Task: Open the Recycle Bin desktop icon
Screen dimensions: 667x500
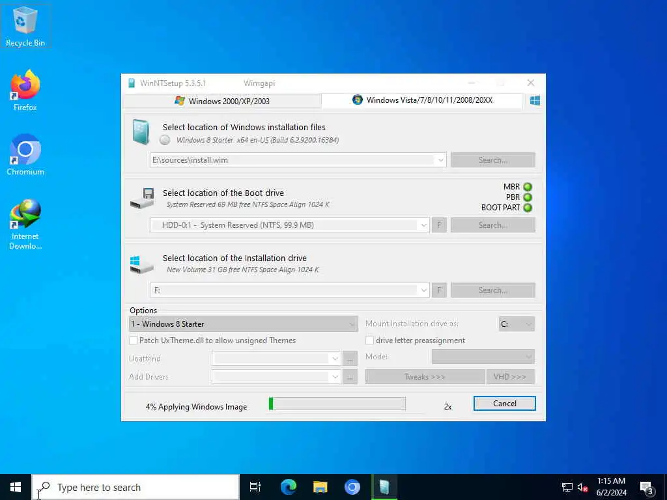Action: (x=25, y=26)
